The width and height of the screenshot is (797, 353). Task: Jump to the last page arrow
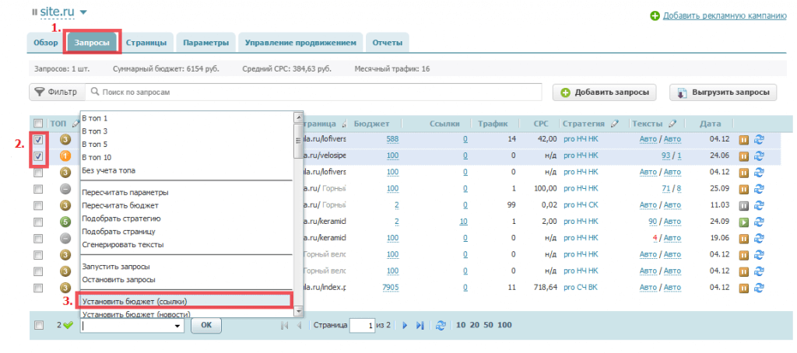(420, 326)
